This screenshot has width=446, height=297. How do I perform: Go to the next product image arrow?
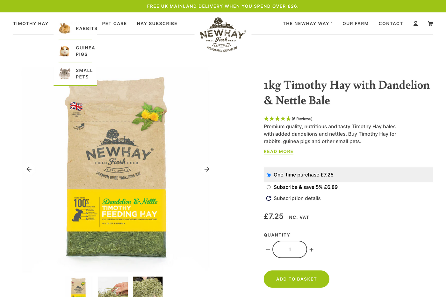tap(207, 169)
